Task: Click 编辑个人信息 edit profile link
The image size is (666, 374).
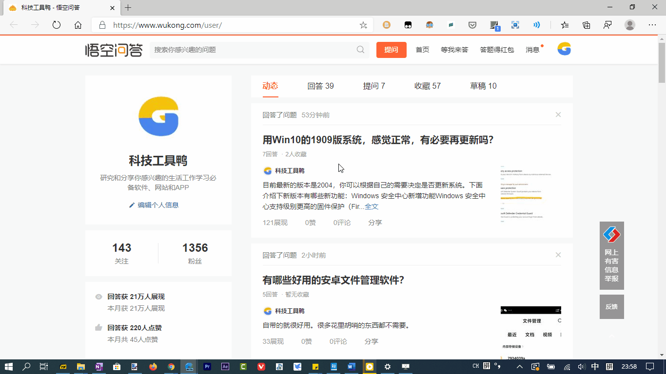Action: (154, 205)
